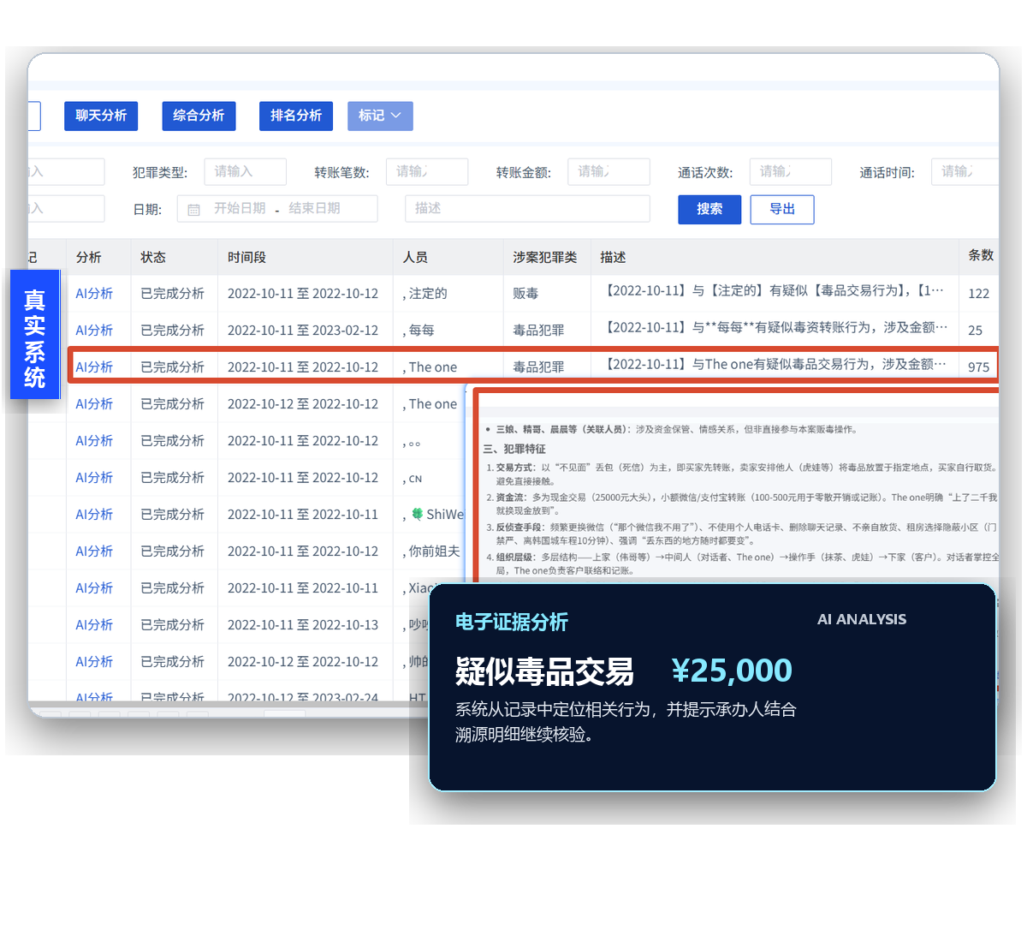Focus the 转账金额 input field
This screenshot has height=936, width=1027.
608,171
